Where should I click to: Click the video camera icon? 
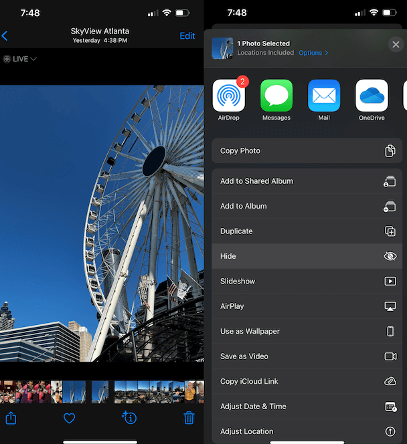pyautogui.click(x=390, y=356)
